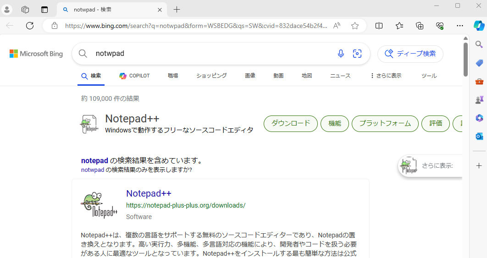The image size is (487, 258).
Task: Click the 約 109,000 件の結果 text
Action: coord(110,99)
